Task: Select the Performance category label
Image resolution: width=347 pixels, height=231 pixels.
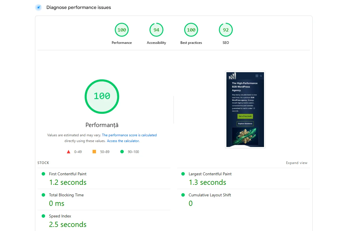Action: [x=122, y=43]
